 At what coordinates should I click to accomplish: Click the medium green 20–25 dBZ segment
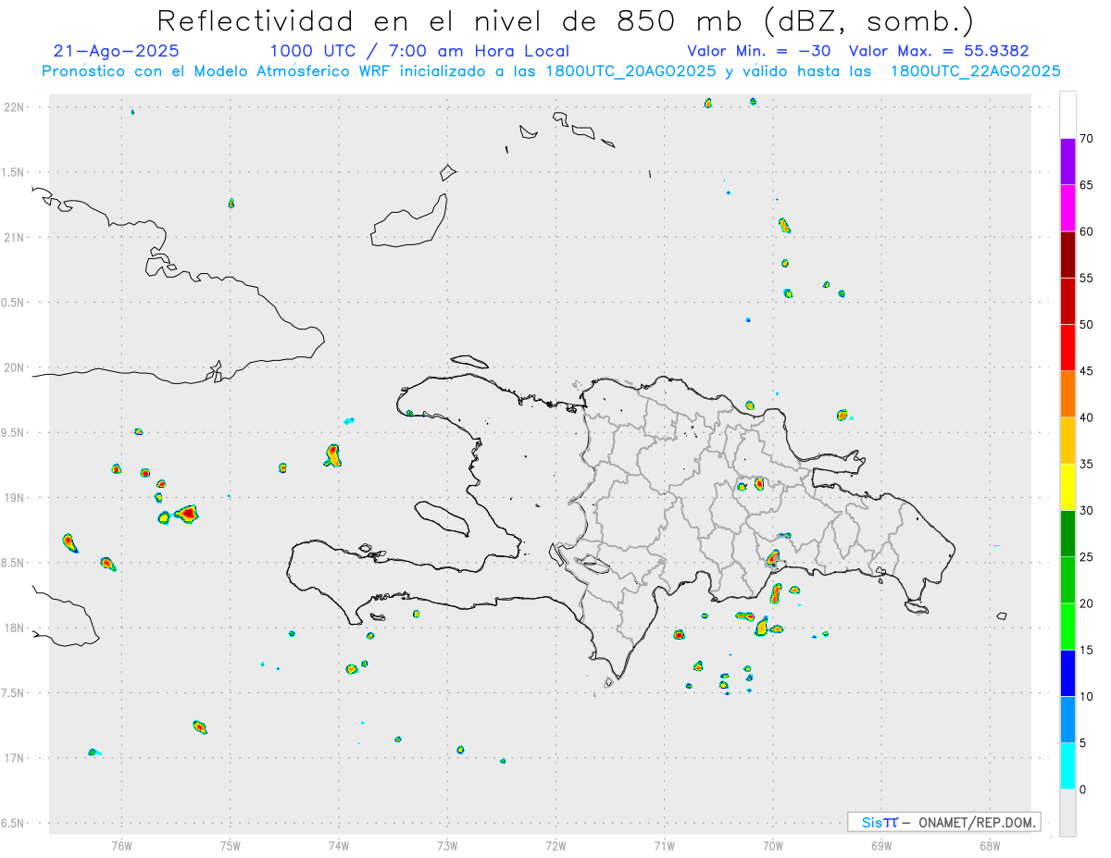[1067, 580]
